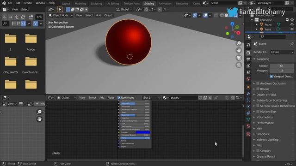The height and width of the screenshot is (166, 296).
Task: Open the World properties globe tab
Action: pyautogui.click(x=248, y=79)
